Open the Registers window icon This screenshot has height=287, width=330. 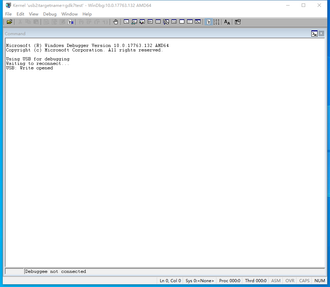coord(150,22)
